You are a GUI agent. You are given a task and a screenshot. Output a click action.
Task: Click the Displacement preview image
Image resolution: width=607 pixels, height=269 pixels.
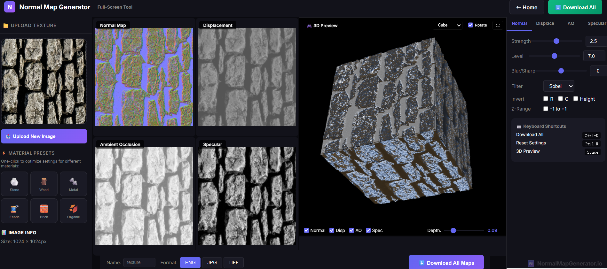247,77
